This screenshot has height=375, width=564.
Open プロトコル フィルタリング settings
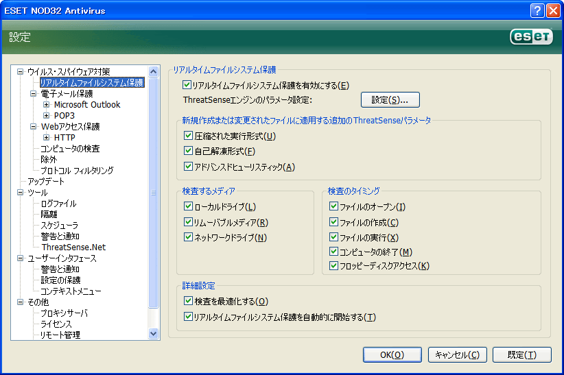coord(77,171)
